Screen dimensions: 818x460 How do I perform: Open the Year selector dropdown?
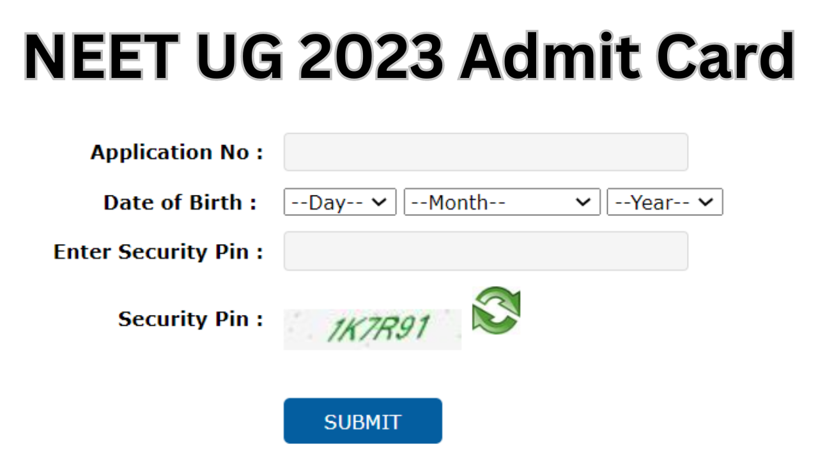(664, 202)
